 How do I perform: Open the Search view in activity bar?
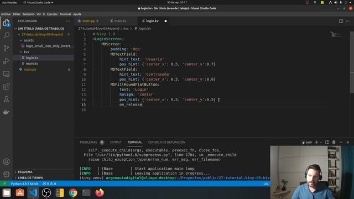6,35
